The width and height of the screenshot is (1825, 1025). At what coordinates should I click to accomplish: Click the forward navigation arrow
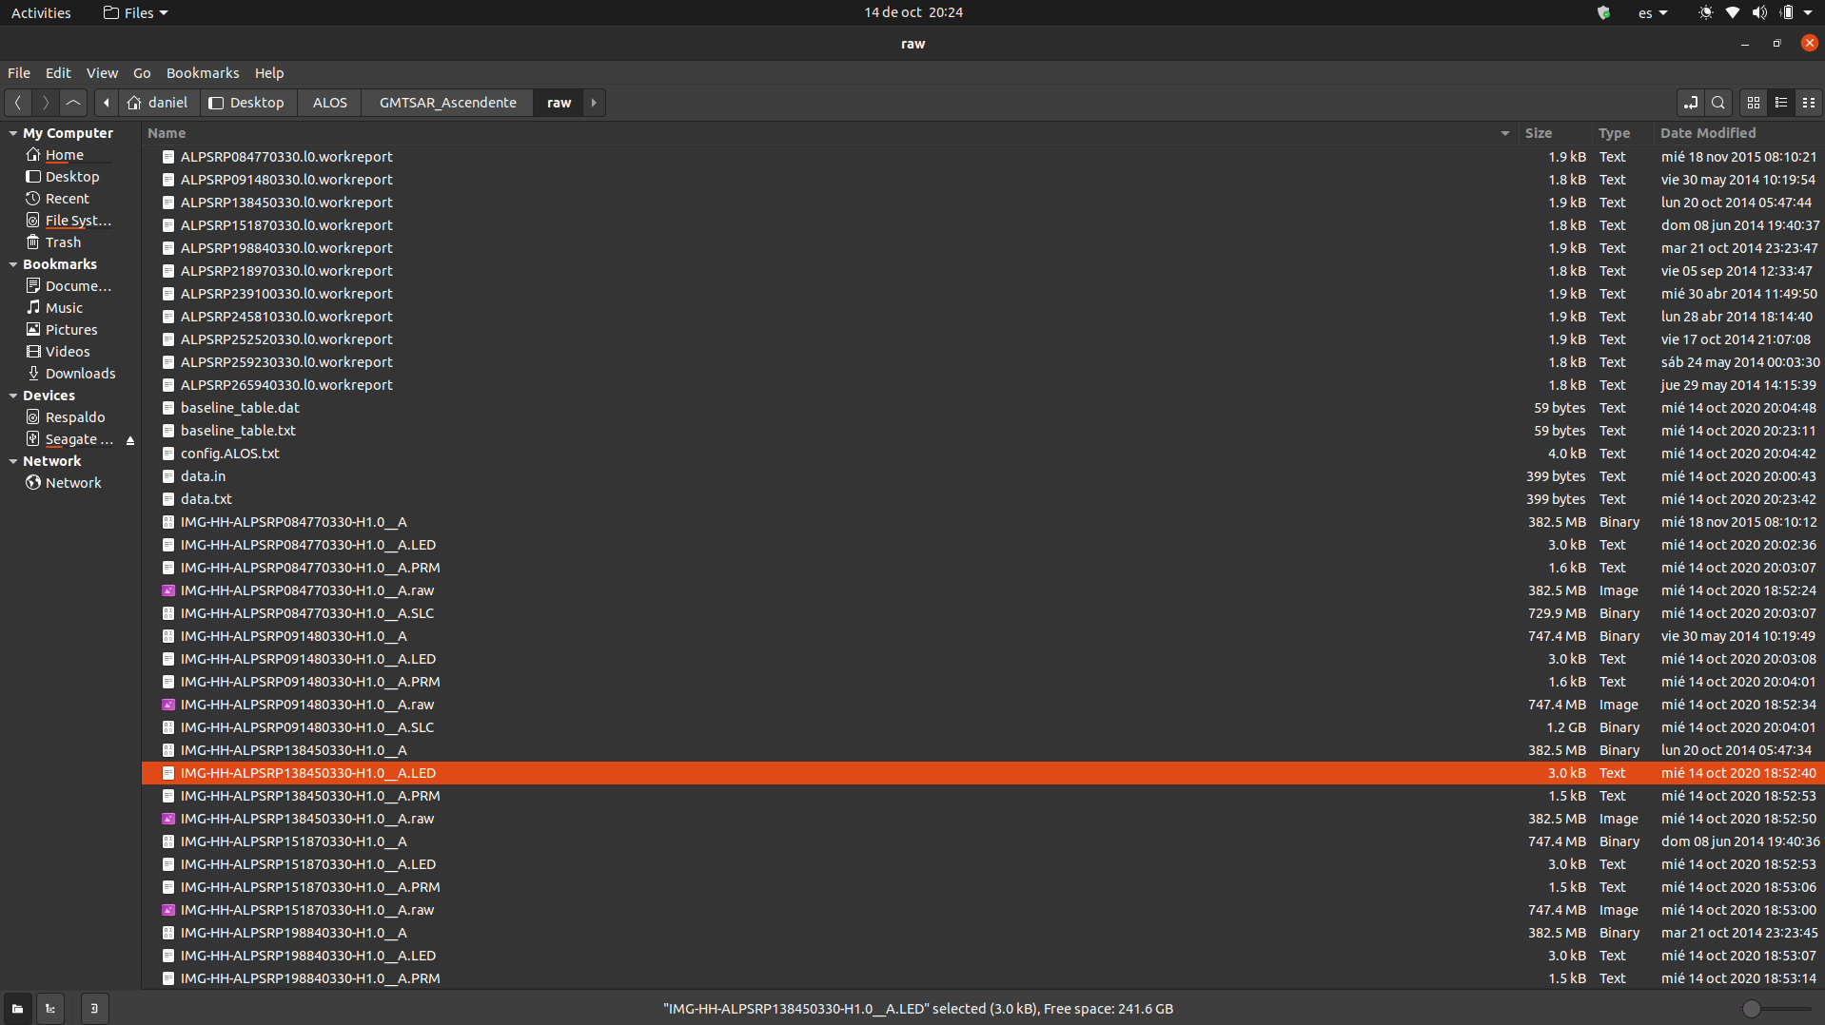tap(45, 102)
